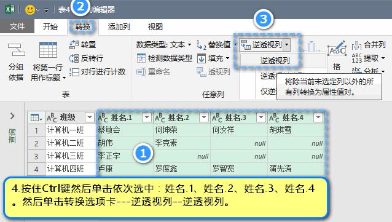
Task: Click the 将第一行用作标题 table icon
Action: 48,50
